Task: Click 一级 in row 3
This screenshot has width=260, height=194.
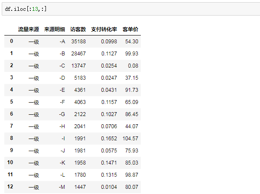Action: 34,78
